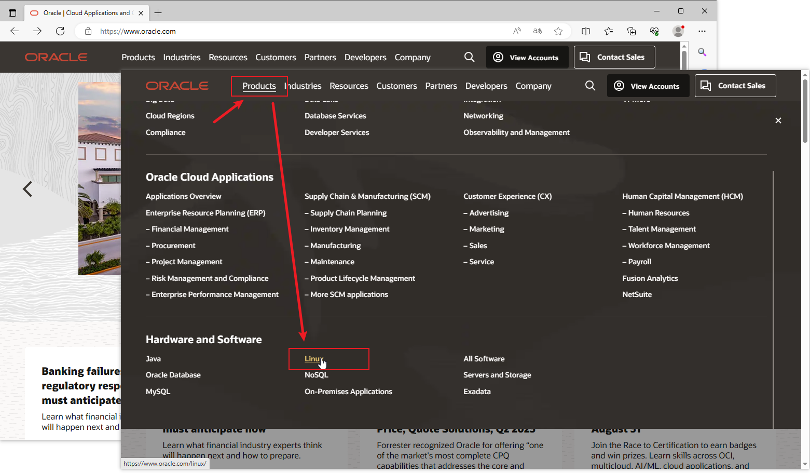Open Resources in front navigation bar
The image size is (810, 473).
click(349, 86)
